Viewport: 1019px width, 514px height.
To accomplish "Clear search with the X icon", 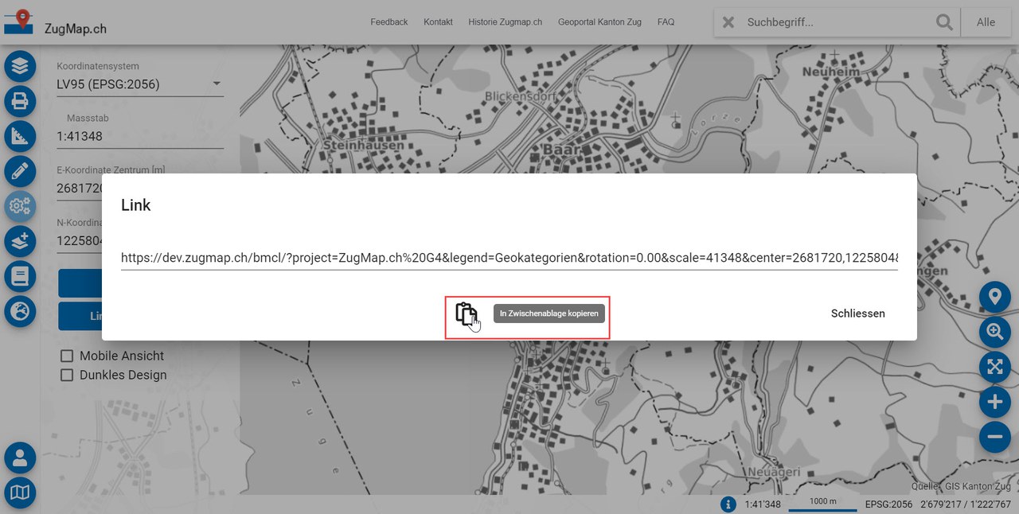I will tap(728, 22).
